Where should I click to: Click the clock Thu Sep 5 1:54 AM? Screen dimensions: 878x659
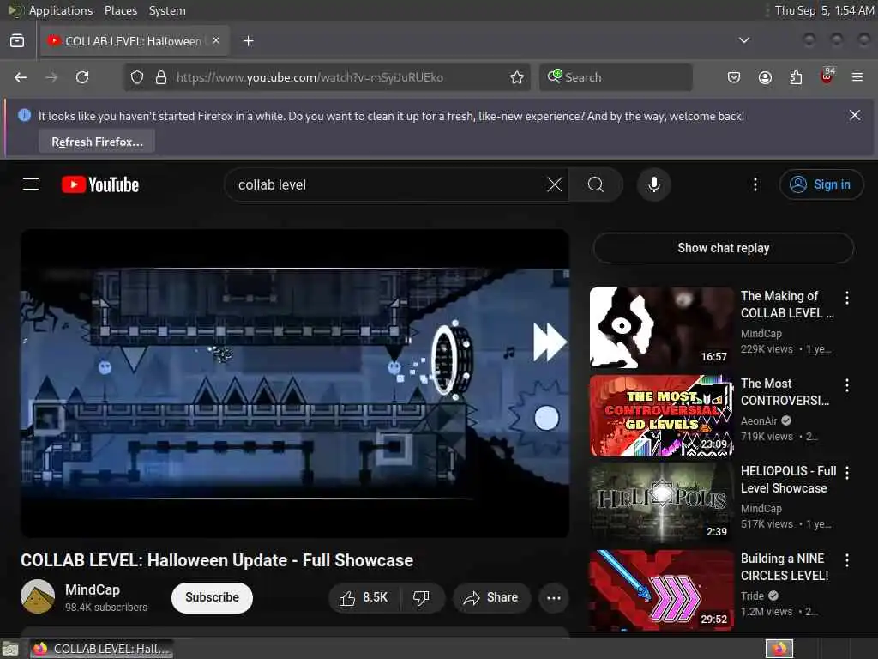click(x=824, y=10)
